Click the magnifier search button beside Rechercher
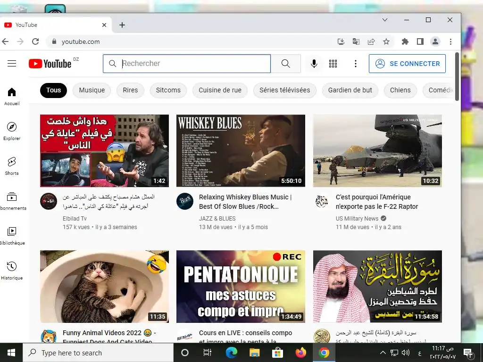Screen dimensions: 483x362 [286, 64]
